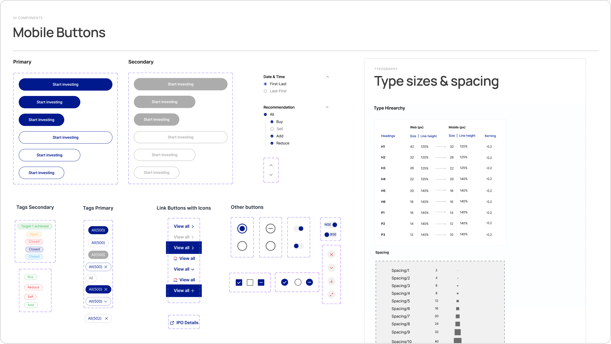Click the red X circular icon button
Viewport: 611px width, 344px height.
pyautogui.click(x=331, y=255)
